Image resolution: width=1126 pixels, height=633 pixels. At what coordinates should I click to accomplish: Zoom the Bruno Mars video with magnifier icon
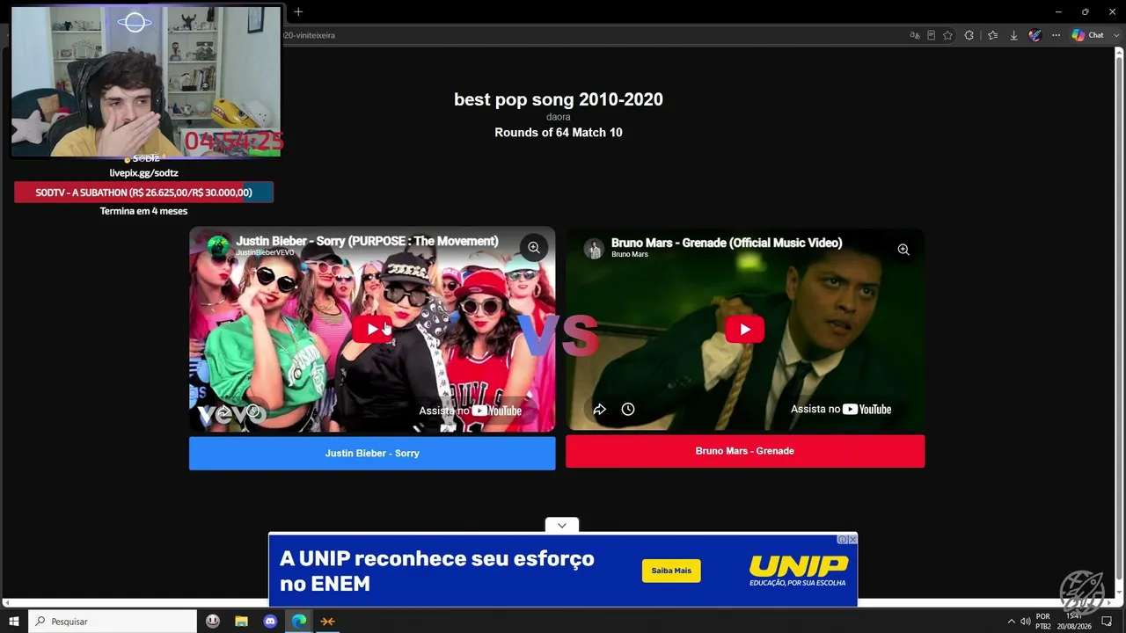[903, 250]
